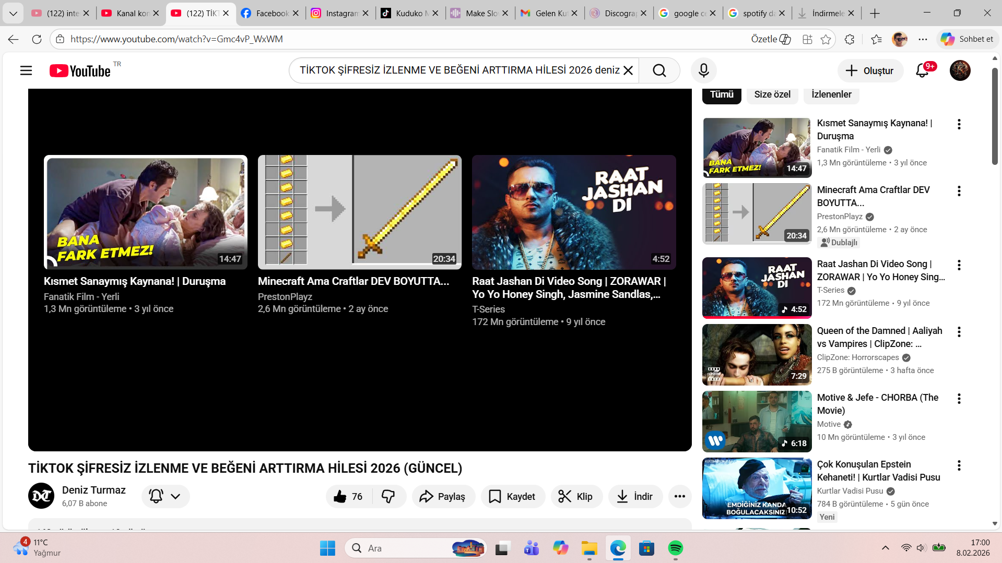Image resolution: width=1002 pixels, height=563 pixels.
Task: Open the Windows Start menu
Action: 327,548
